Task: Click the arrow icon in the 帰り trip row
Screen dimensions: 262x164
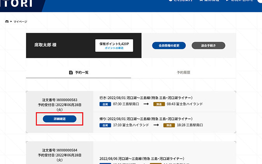Action: [x=155, y=125]
